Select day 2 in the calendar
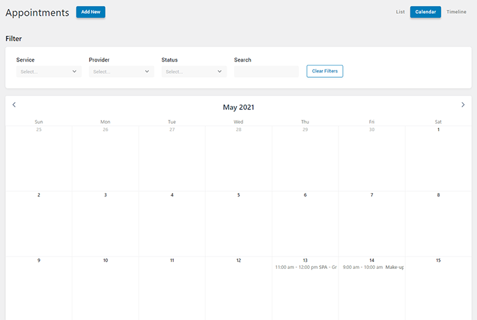Screen dimensions: 477x320 pos(39,195)
